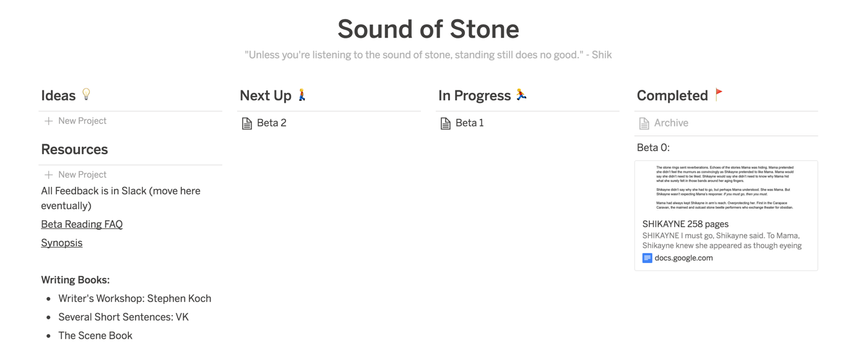
Task: Click the page icon next to Beta 2
Action: pos(247,123)
